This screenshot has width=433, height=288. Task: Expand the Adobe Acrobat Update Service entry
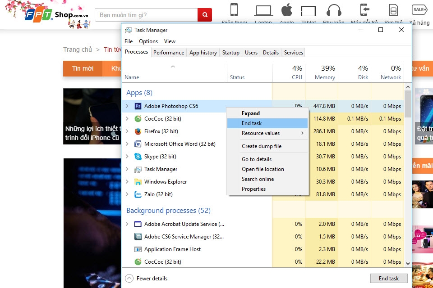[x=127, y=224]
